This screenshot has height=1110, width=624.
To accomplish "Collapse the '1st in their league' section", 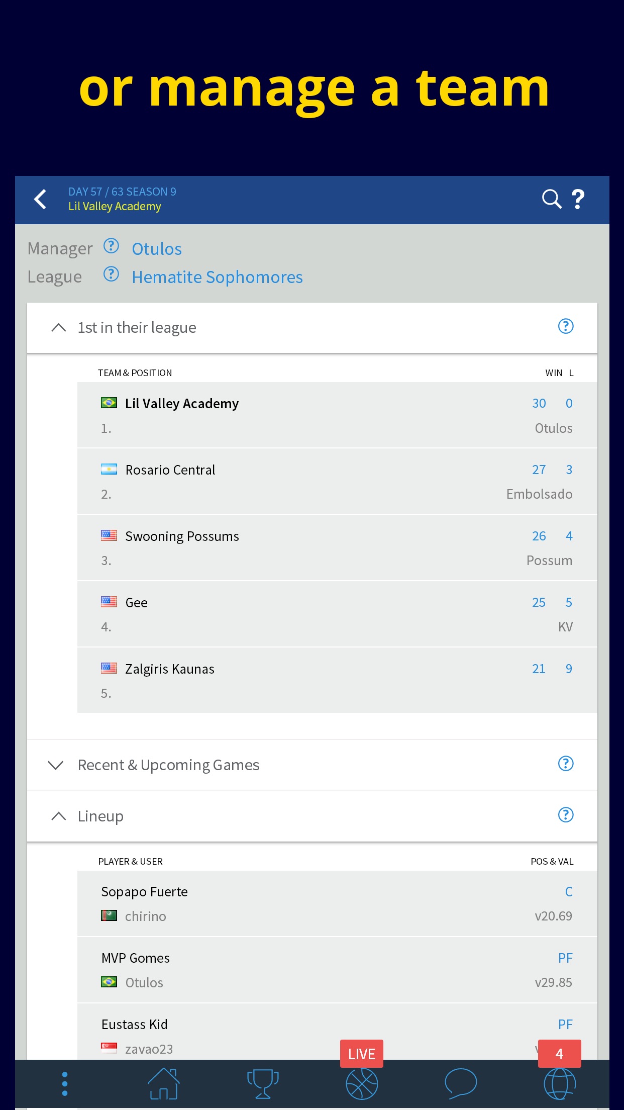I will [59, 328].
